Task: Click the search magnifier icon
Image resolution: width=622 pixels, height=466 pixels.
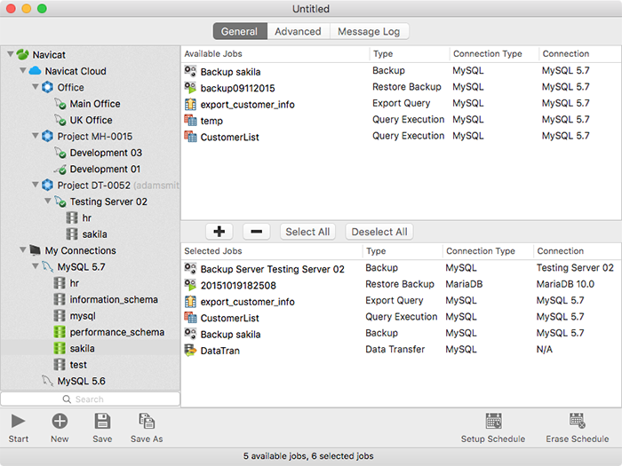Action: tap(67, 399)
